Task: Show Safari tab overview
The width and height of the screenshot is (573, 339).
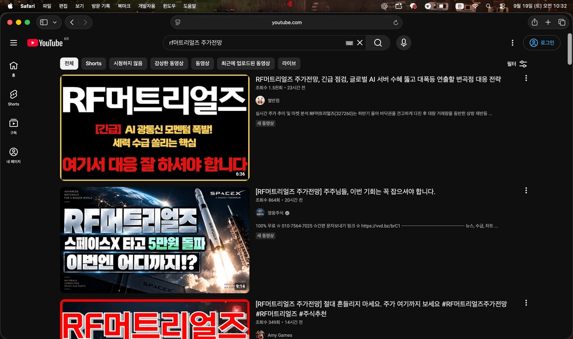Action: [x=562, y=22]
